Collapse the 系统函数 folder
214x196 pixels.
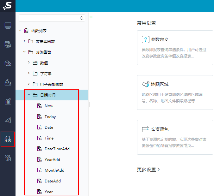point(24,52)
